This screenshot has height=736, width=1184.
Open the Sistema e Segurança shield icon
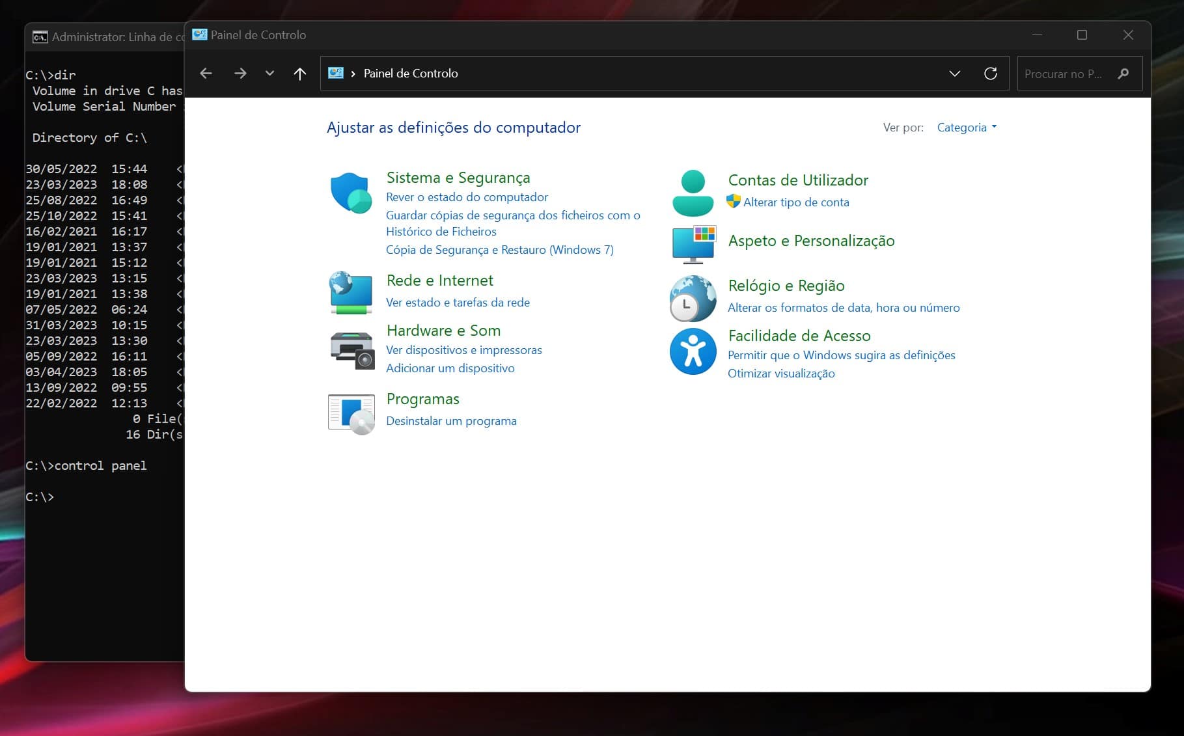point(351,193)
